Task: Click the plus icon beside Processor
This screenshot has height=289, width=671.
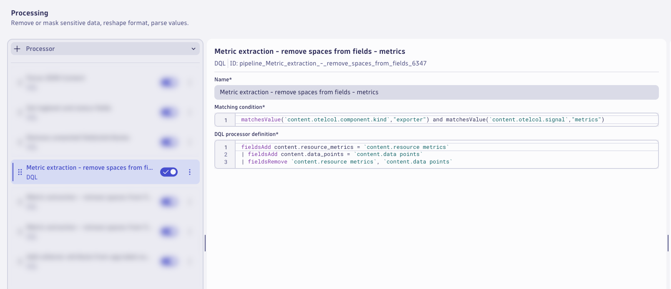Action: [x=17, y=49]
